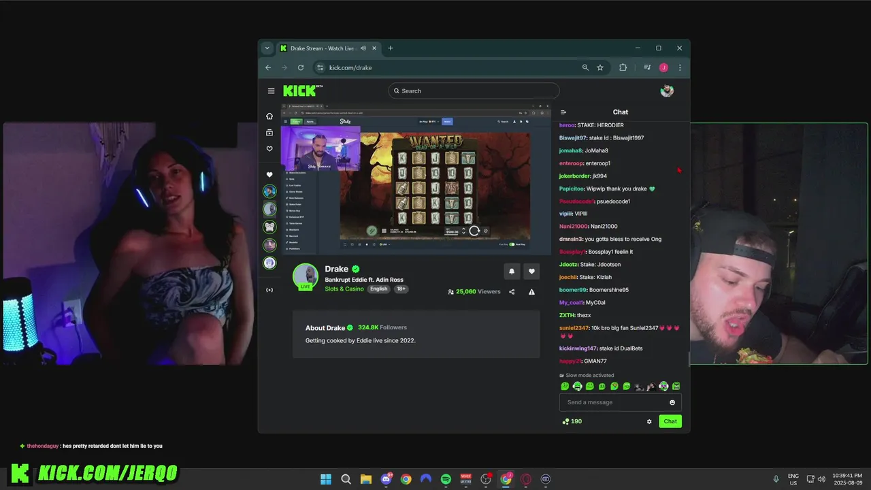Screen dimensions: 871x490
Task: Focus the Kick Search box
Action: click(474, 91)
